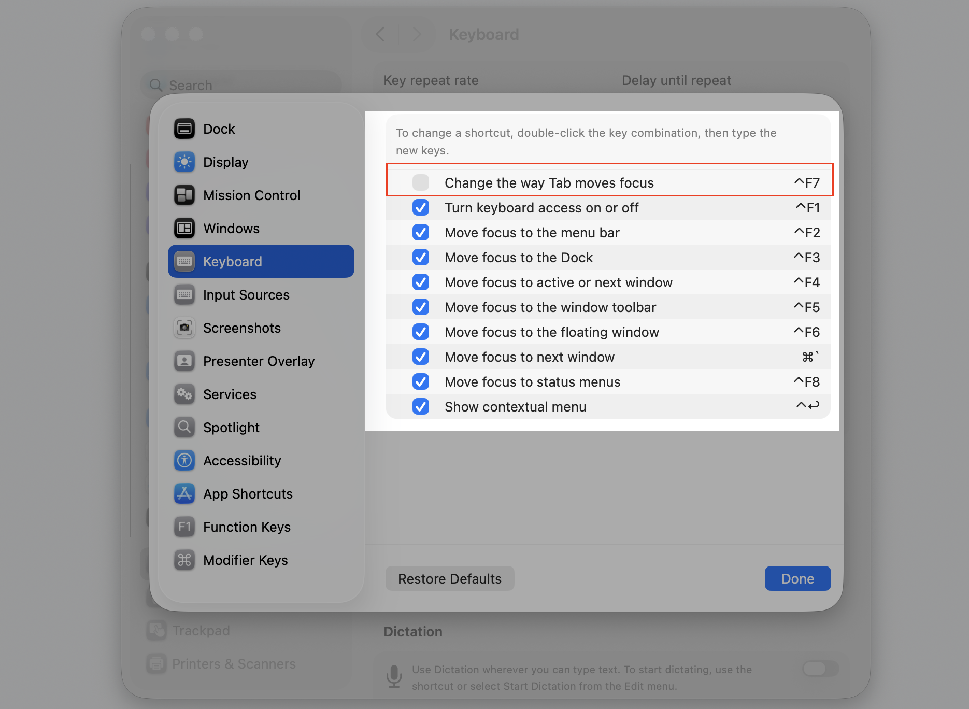Click the Show contextual menu label

pos(516,407)
